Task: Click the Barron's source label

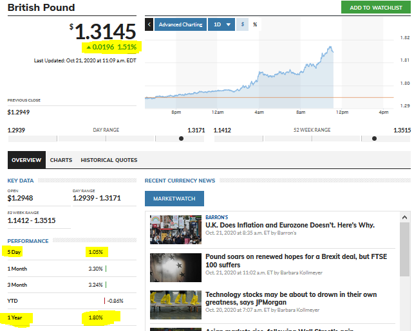Action: [x=216, y=217]
